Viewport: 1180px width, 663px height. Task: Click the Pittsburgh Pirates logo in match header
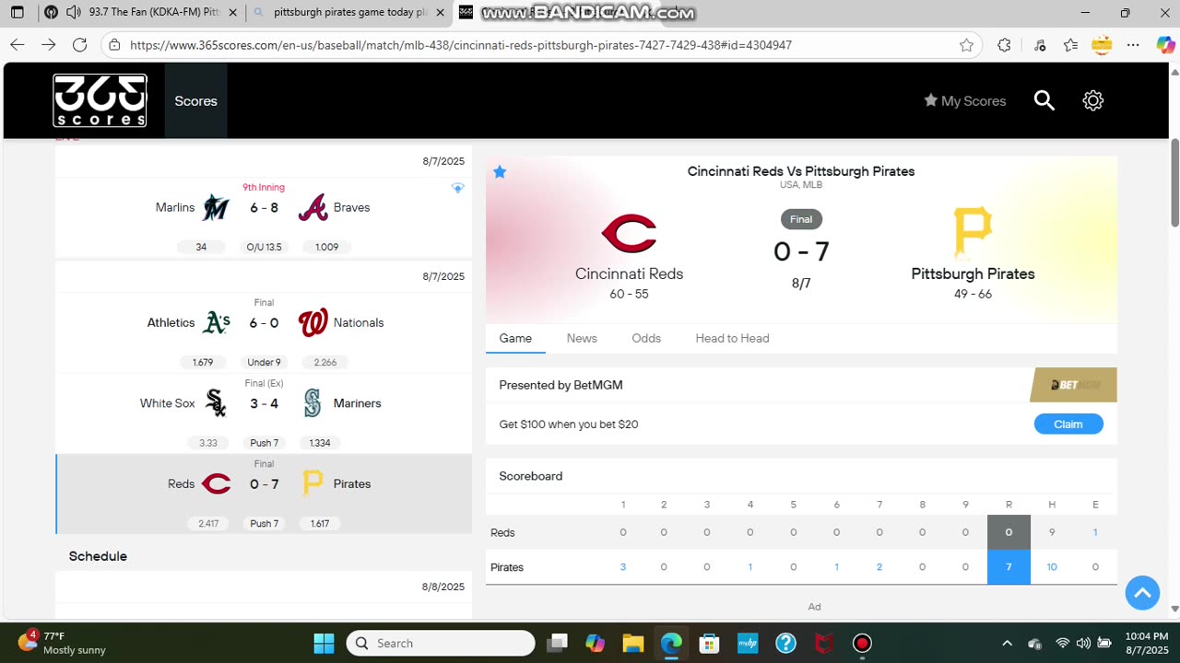973,231
